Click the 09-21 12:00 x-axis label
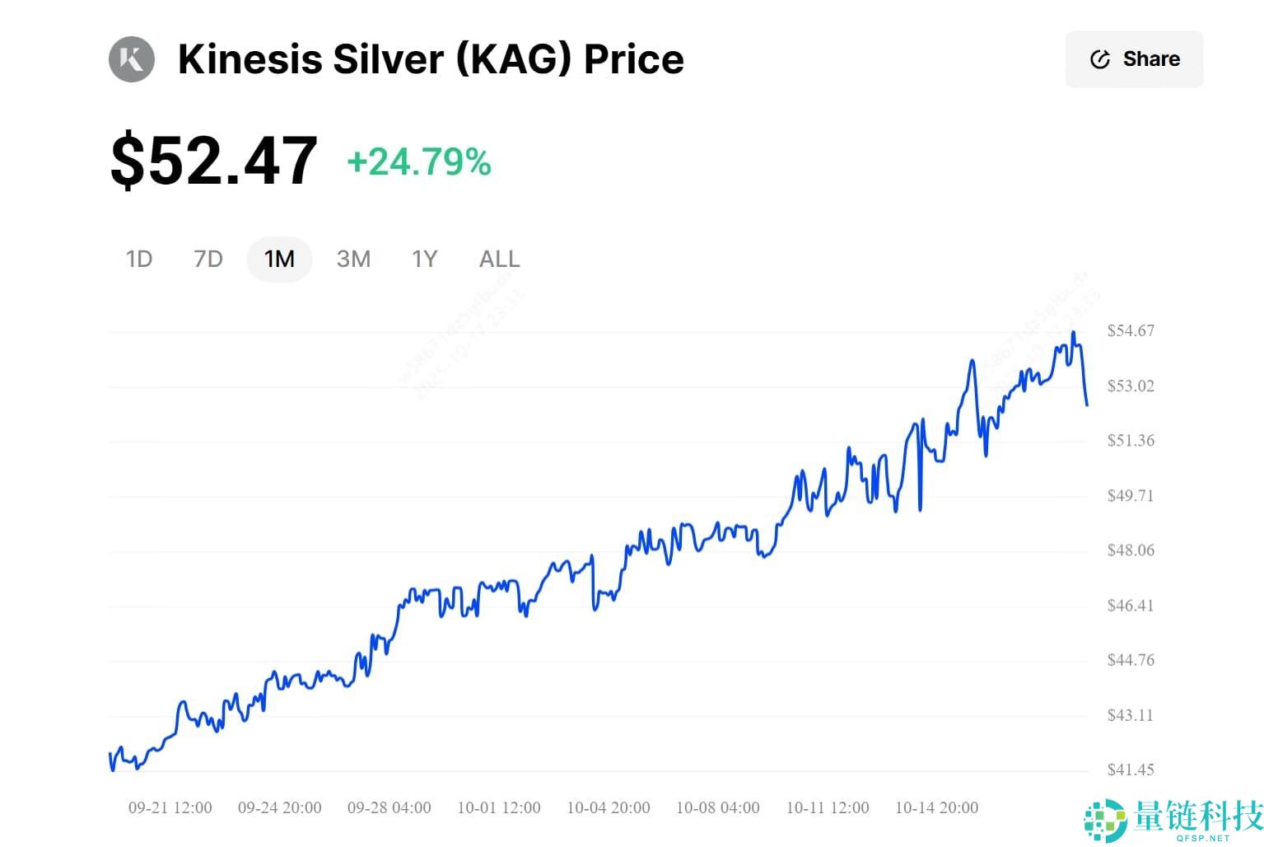 170,807
